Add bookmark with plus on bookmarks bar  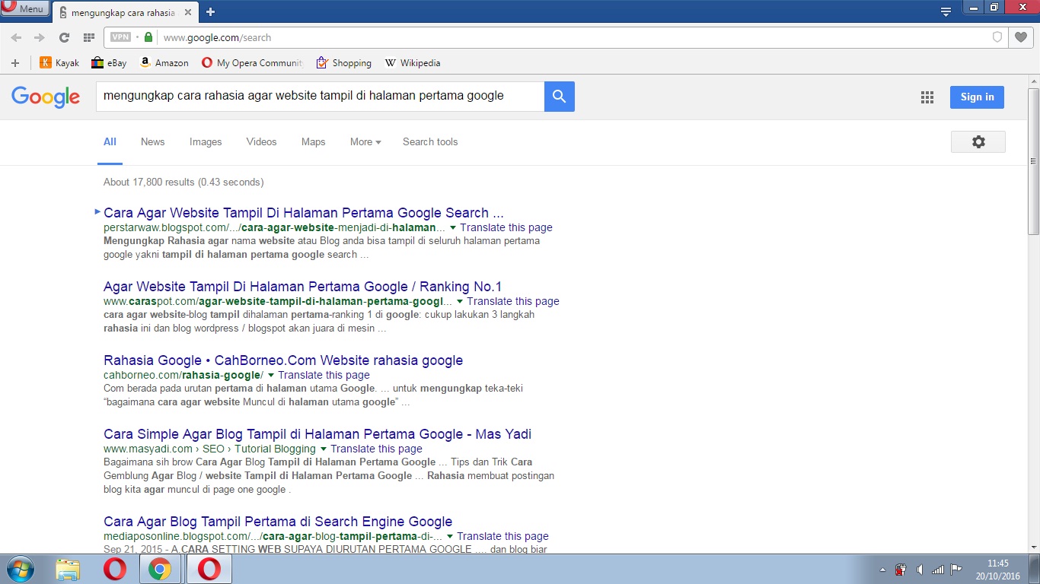pos(14,63)
